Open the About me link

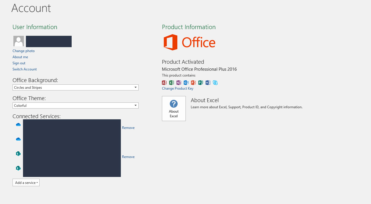[x=20, y=57]
